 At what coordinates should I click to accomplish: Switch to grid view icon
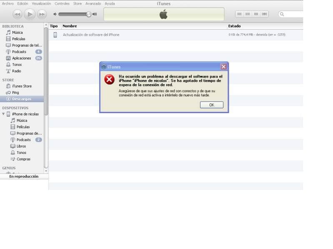coord(256,14)
